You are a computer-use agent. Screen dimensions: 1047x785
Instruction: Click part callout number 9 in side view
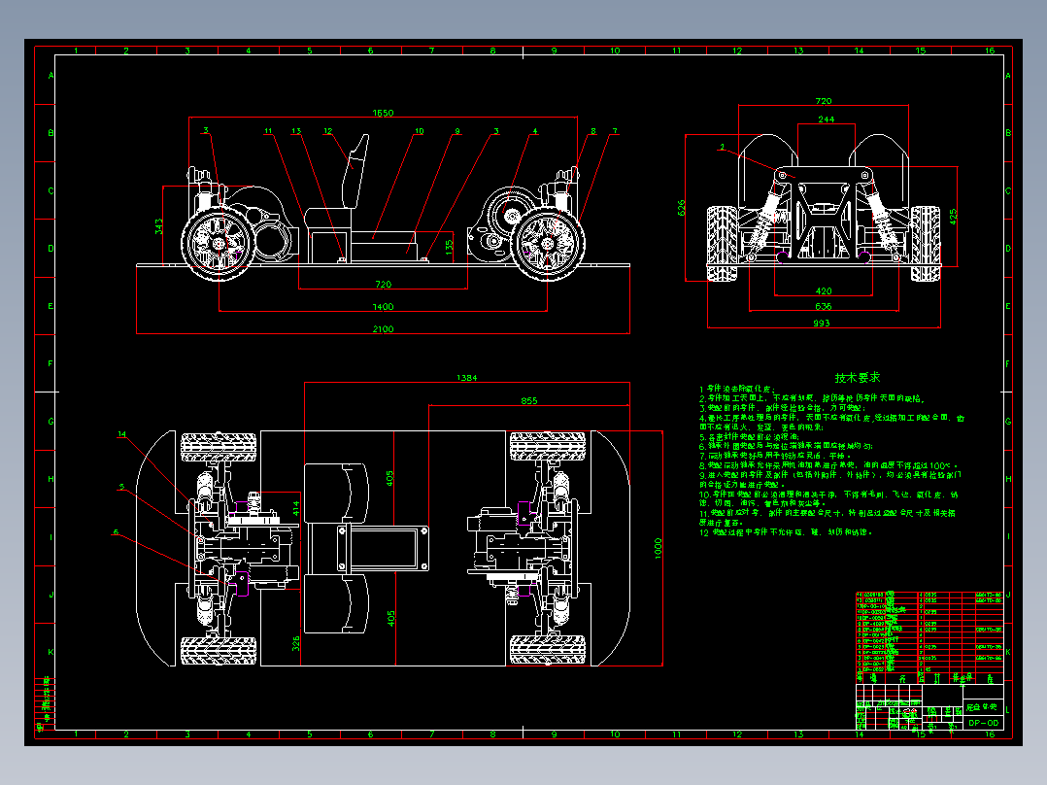tap(457, 131)
